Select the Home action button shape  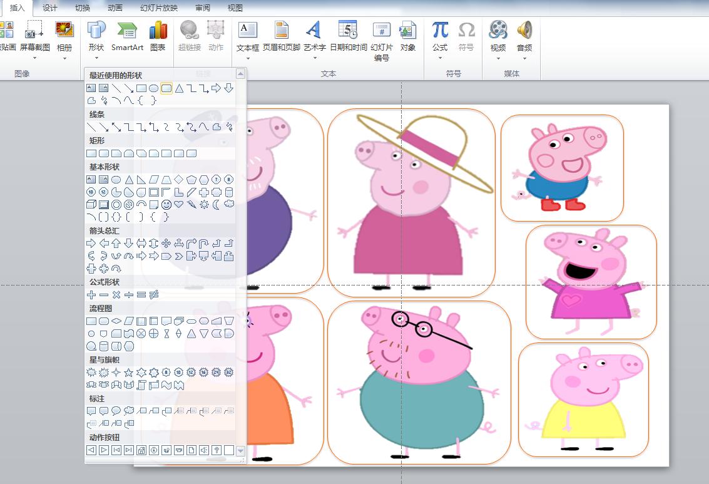coord(141,450)
